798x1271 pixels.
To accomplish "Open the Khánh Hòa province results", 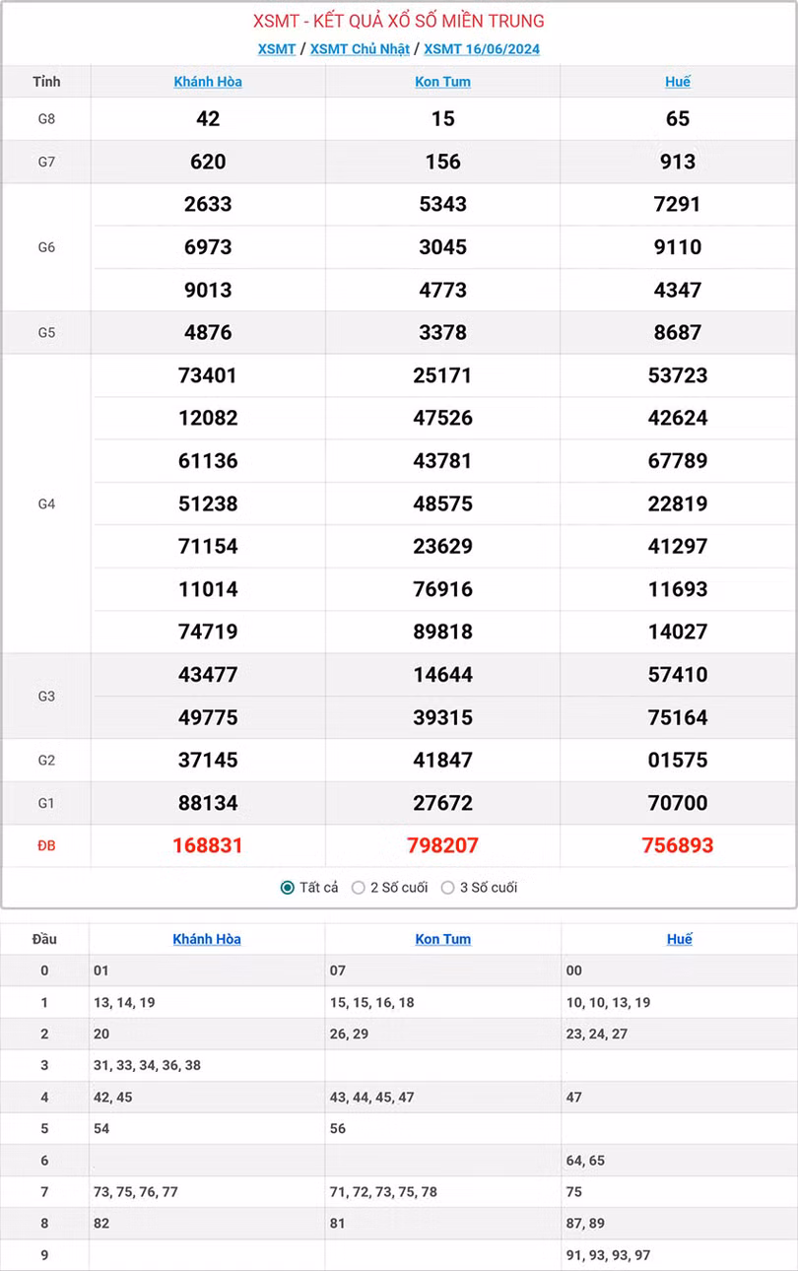I will click(207, 82).
